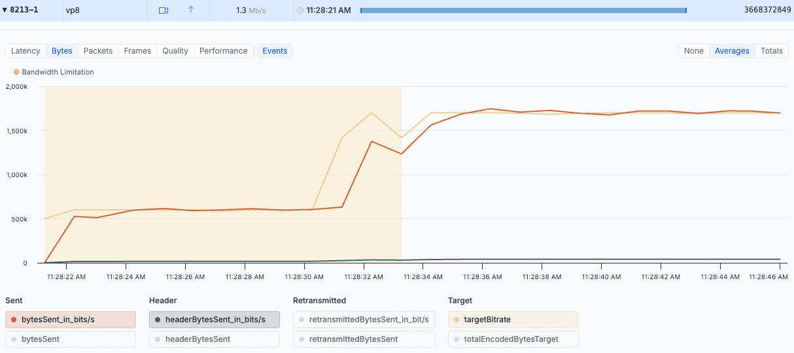Show the Quality metrics tab
The height and width of the screenshot is (353, 794).
click(175, 51)
